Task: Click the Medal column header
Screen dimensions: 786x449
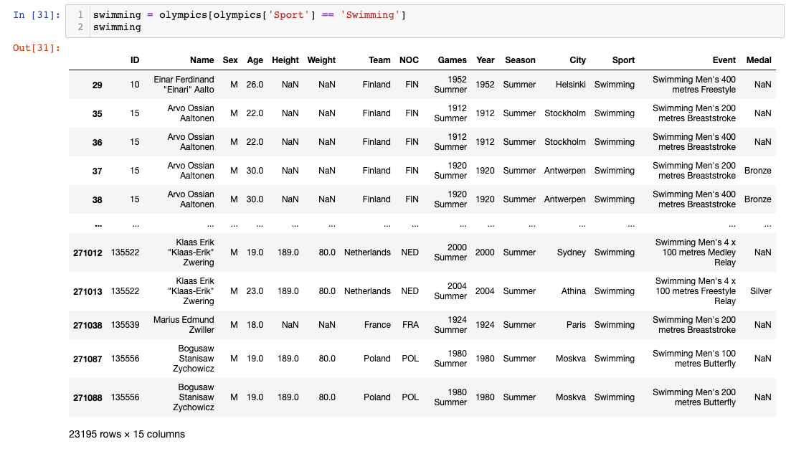Action: (x=759, y=60)
